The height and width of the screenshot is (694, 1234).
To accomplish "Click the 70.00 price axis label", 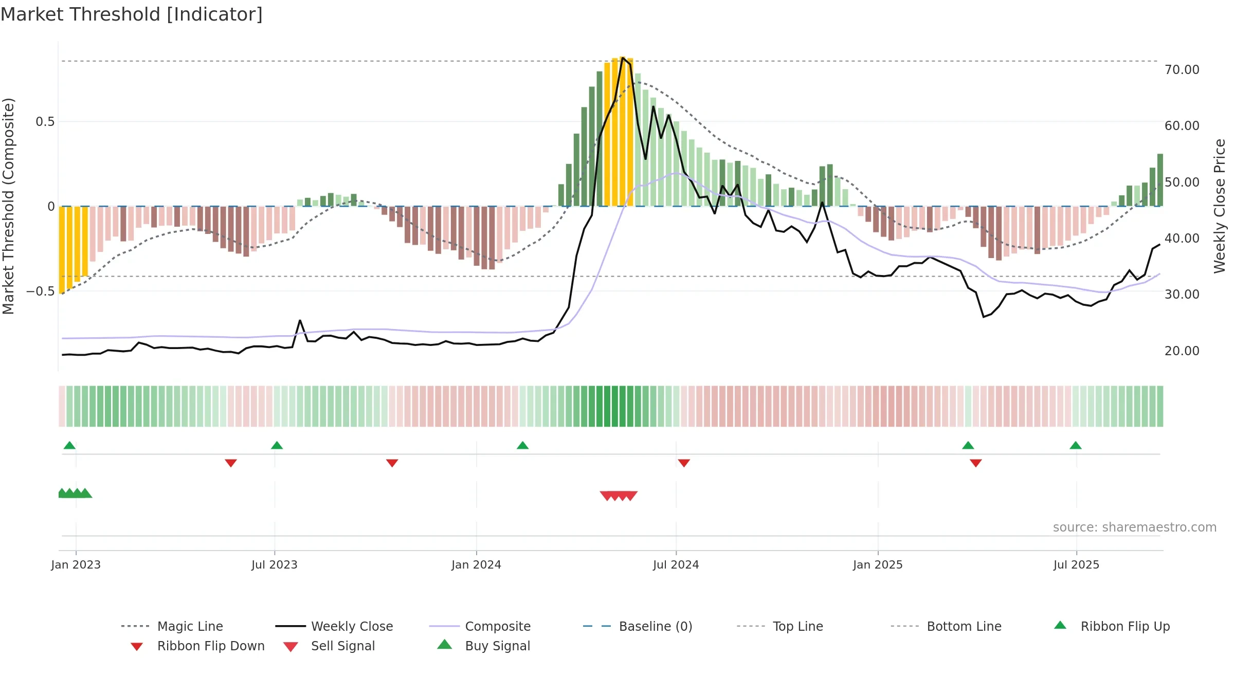I will [x=1182, y=69].
